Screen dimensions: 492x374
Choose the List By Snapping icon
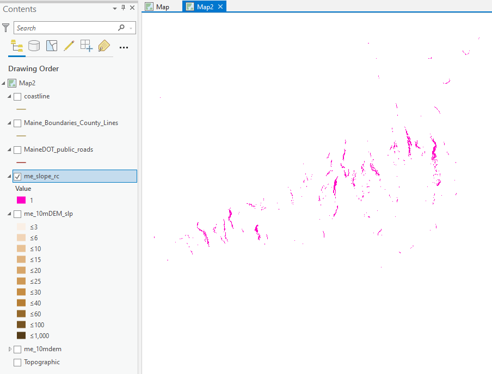point(86,46)
